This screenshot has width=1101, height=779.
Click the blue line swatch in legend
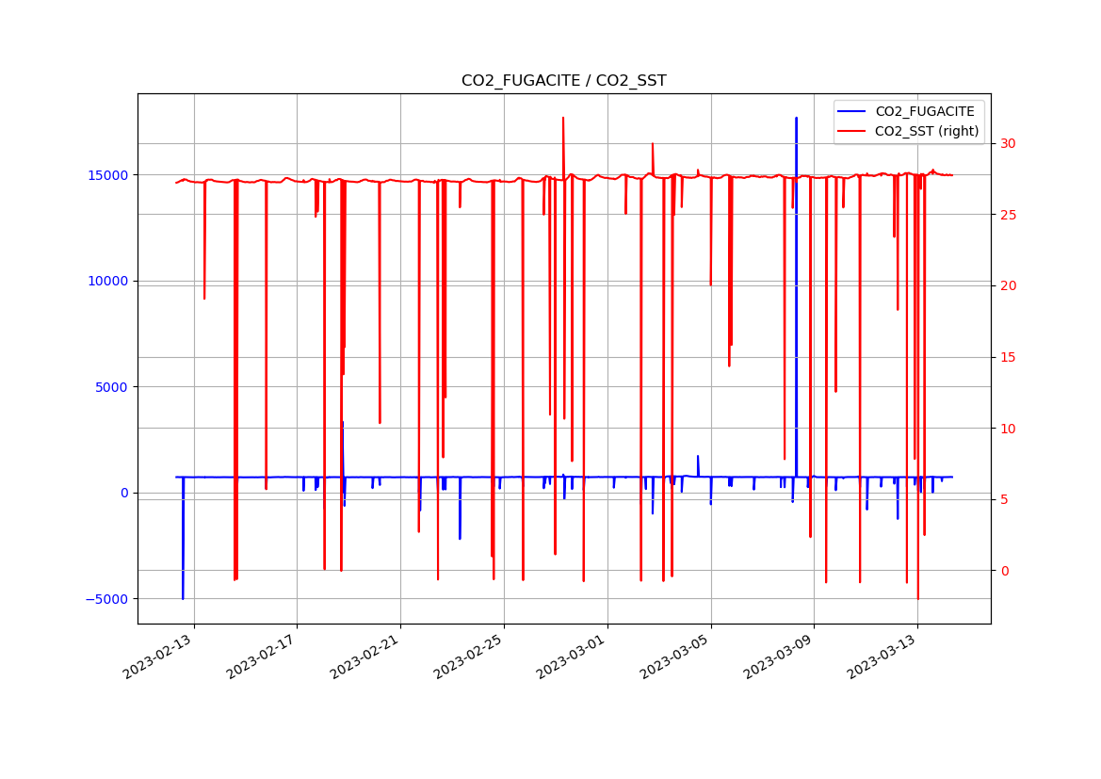click(x=853, y=112)
